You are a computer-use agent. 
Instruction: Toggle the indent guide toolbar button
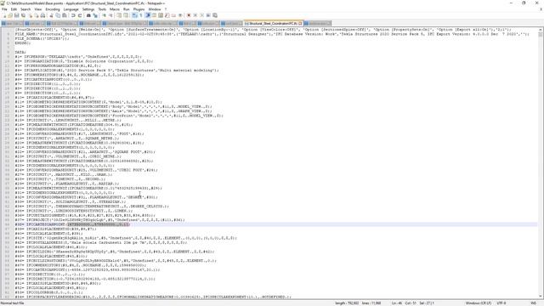coord(148,15)
